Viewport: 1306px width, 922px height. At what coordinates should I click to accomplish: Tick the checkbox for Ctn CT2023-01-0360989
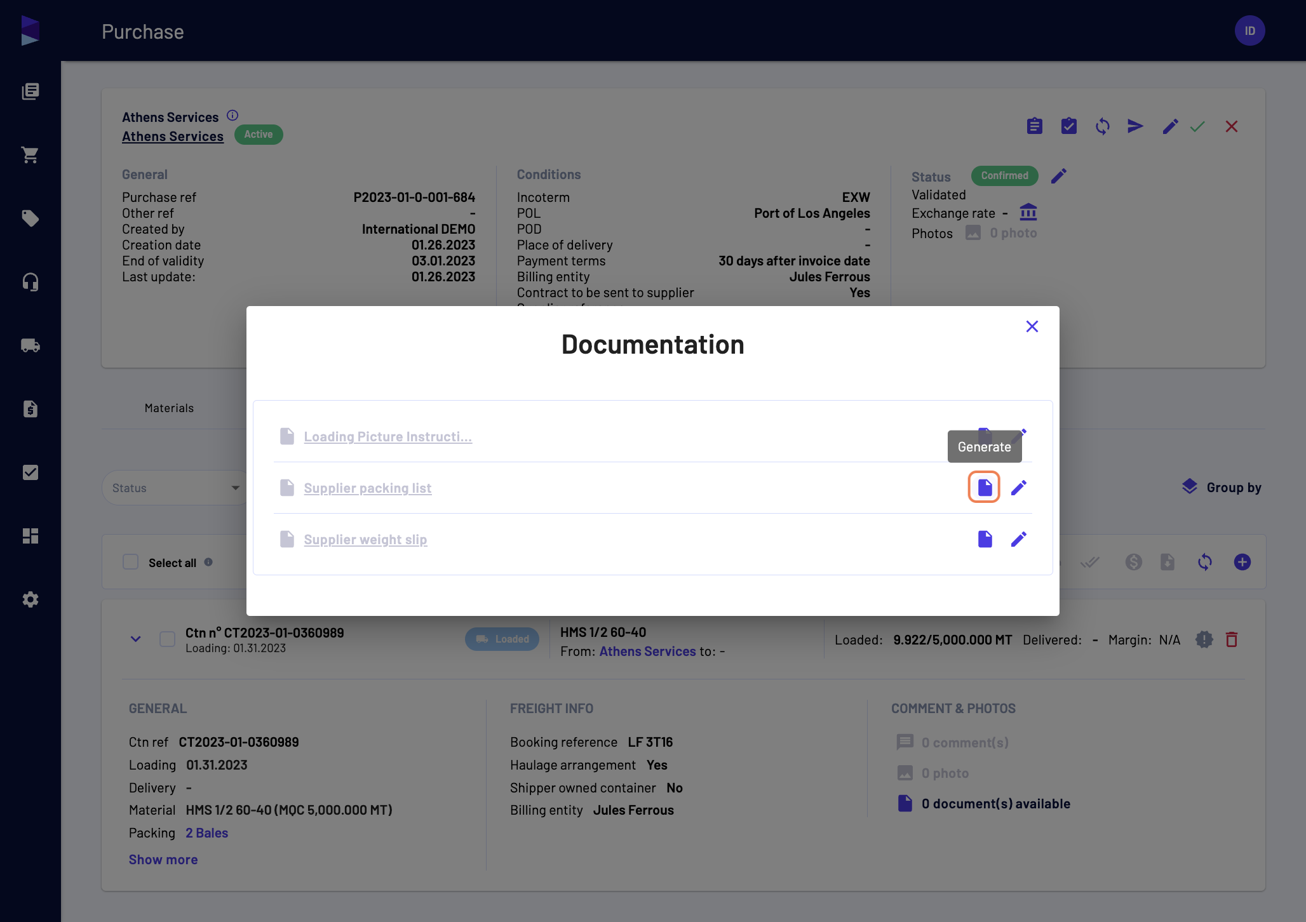tap(167, 639)
